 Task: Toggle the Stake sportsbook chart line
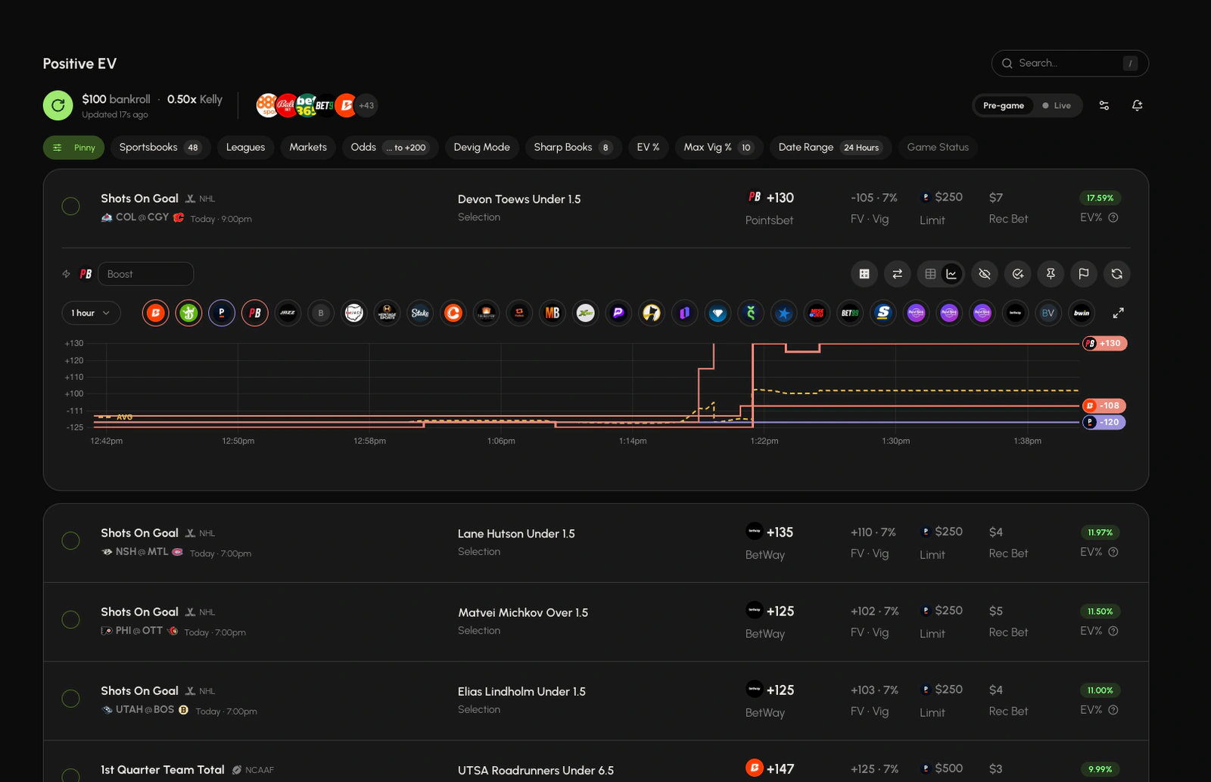420,313
